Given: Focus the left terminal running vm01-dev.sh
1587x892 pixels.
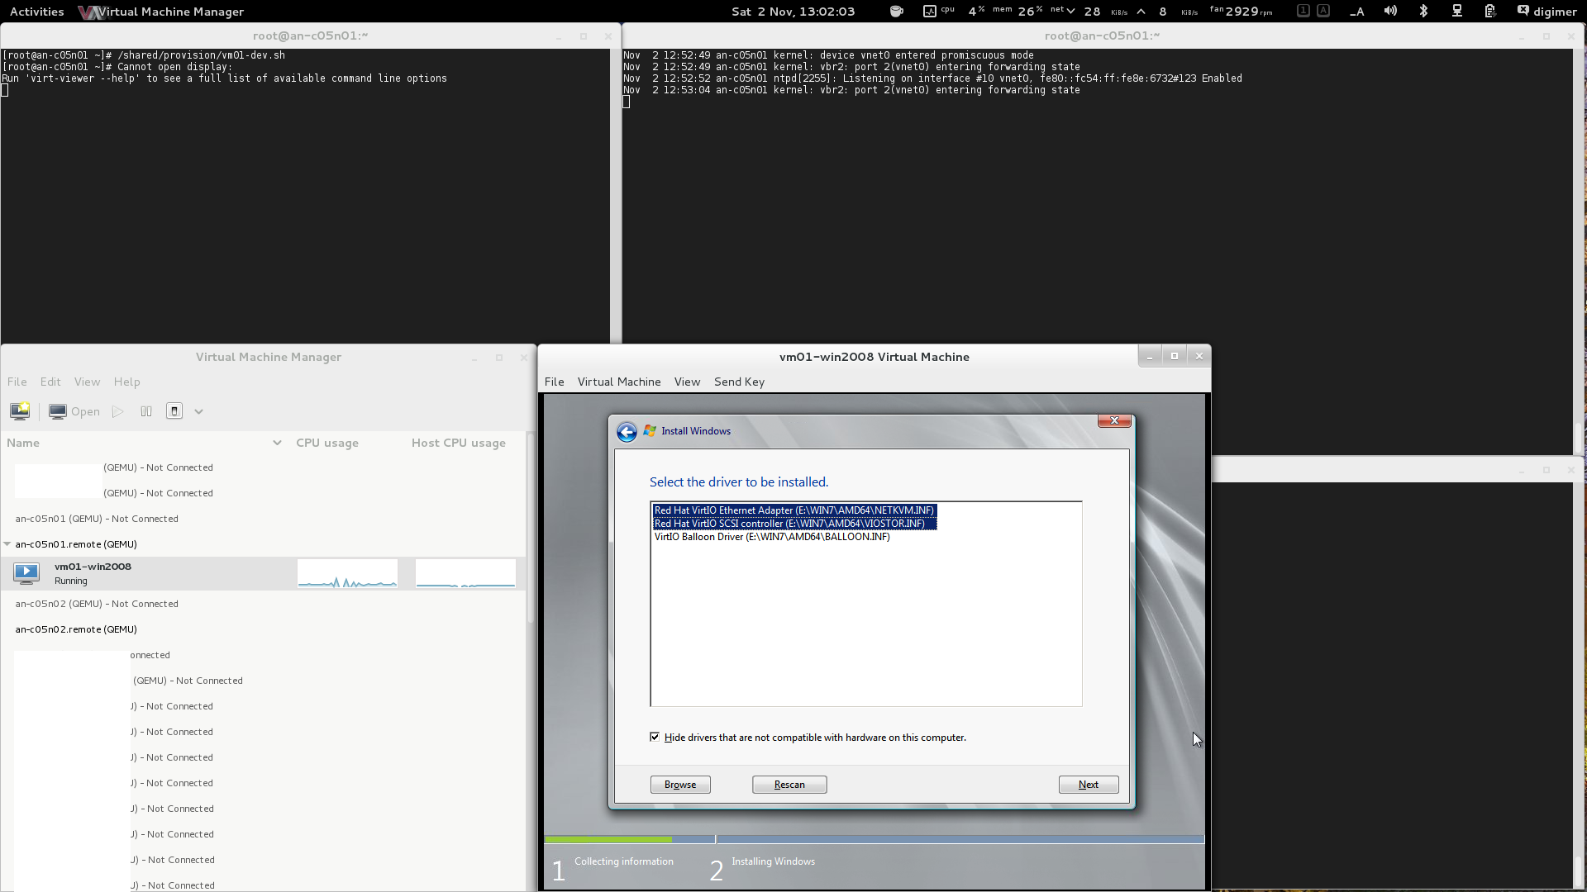Looking at the screenshot, I should [306, 196].
